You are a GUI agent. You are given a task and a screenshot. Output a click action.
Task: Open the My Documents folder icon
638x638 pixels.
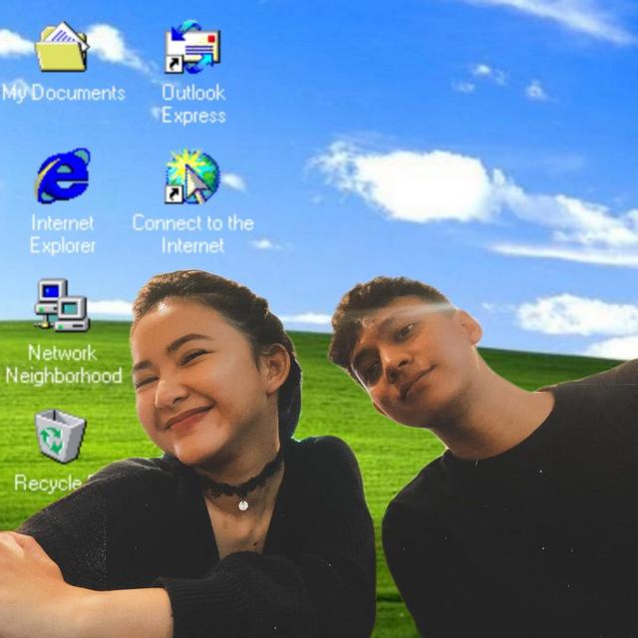62,47
